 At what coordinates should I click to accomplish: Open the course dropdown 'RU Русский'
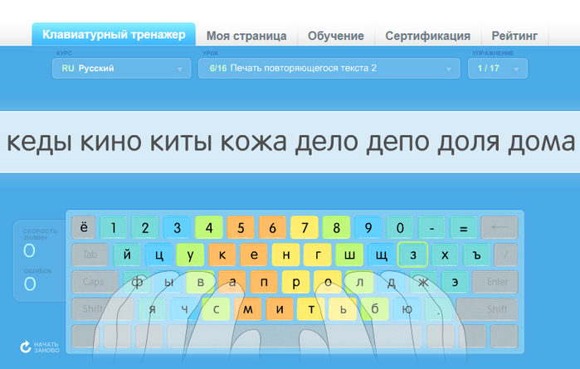pos(119,68)
